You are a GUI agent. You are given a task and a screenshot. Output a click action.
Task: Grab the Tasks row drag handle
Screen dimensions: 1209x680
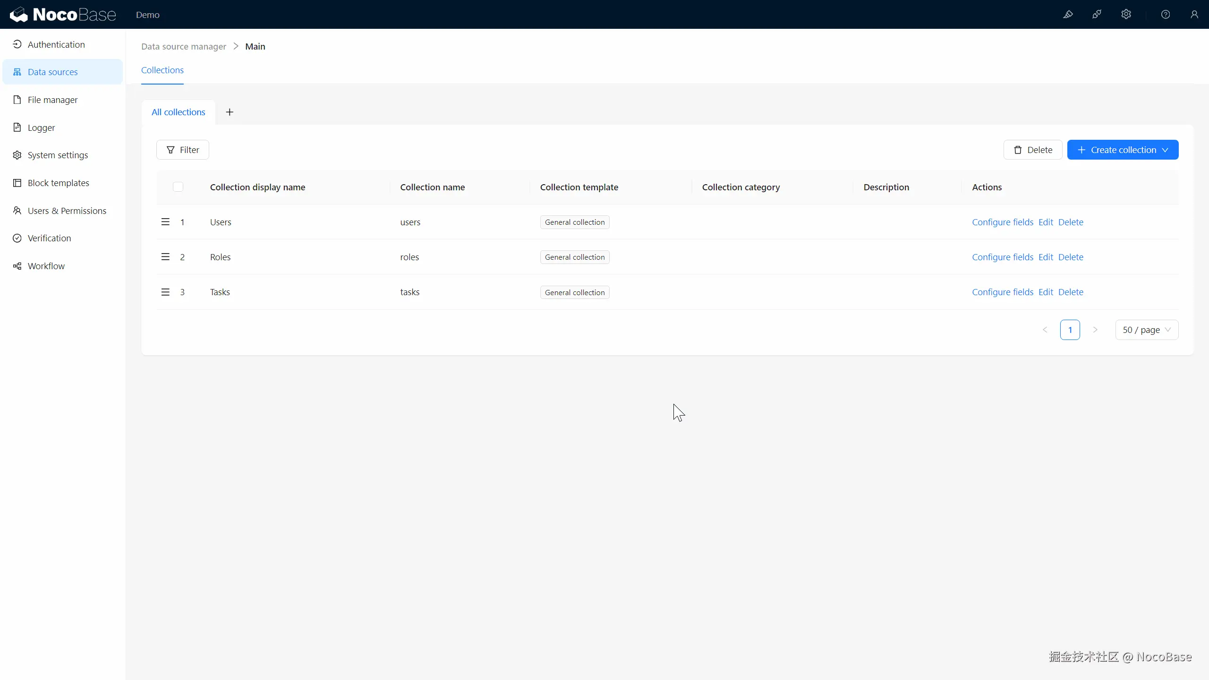coord(165,292)
